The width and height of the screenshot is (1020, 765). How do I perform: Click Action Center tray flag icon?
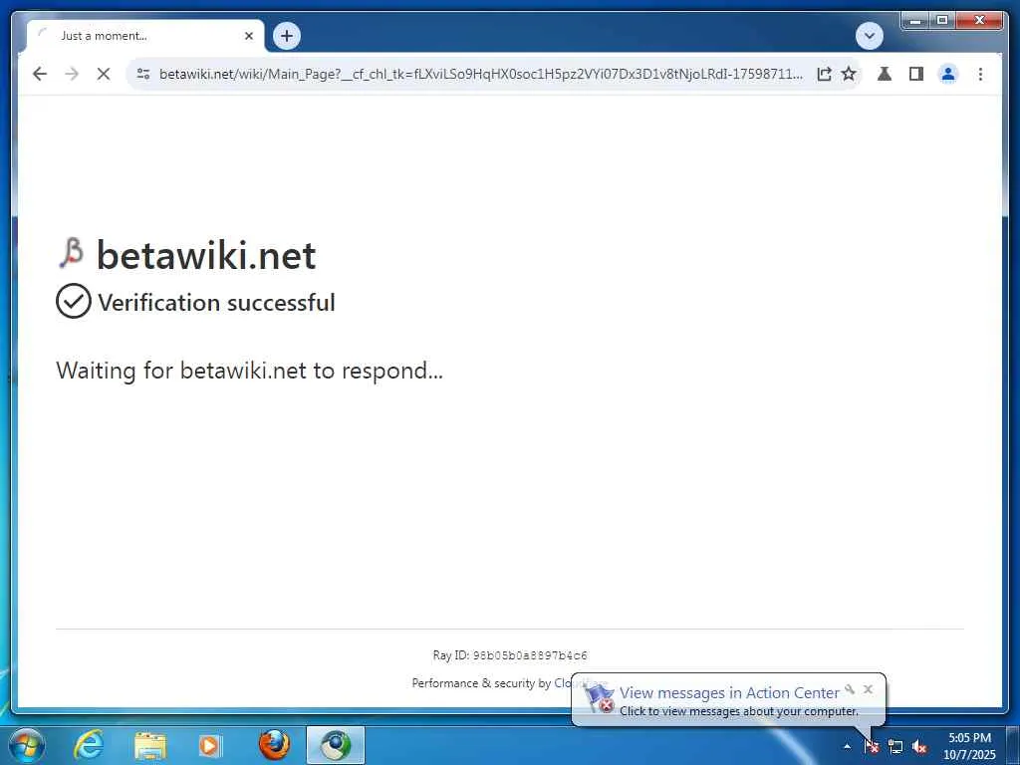[x=872, y=747]
